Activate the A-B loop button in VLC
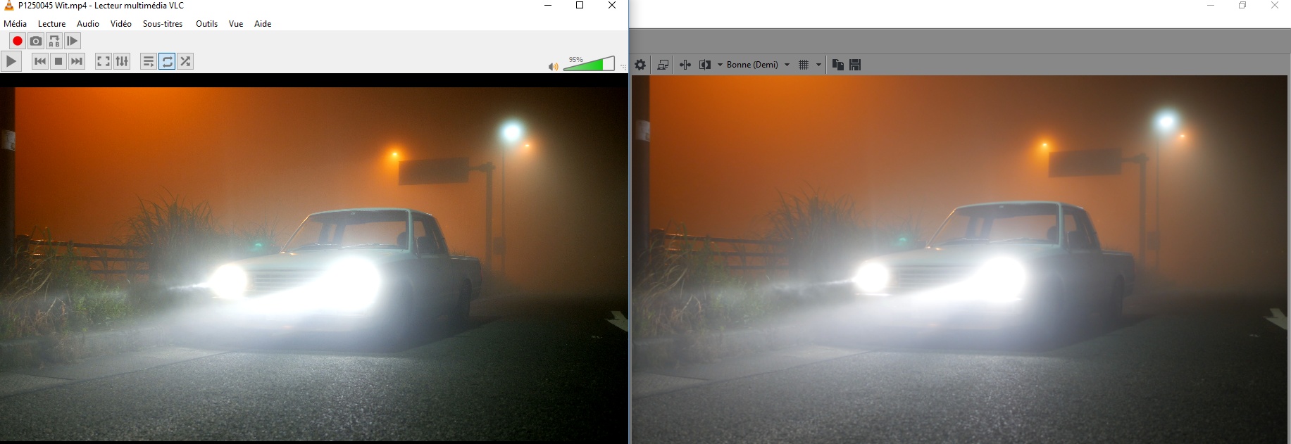 coord(54,41)
